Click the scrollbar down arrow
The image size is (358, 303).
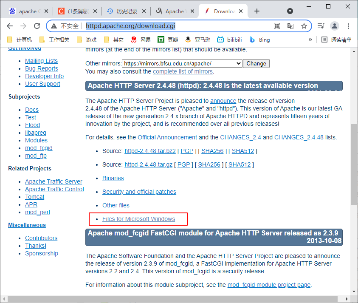pyautogui.click(x=354, y=292)
